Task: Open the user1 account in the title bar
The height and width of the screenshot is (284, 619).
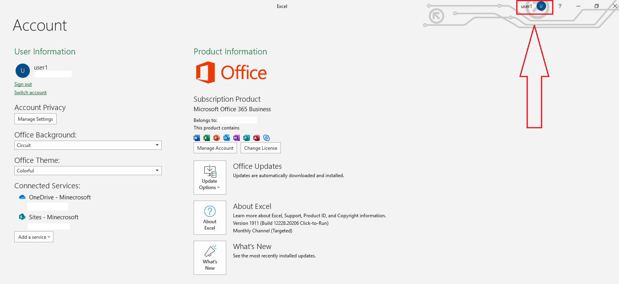Action: (535, 6)
